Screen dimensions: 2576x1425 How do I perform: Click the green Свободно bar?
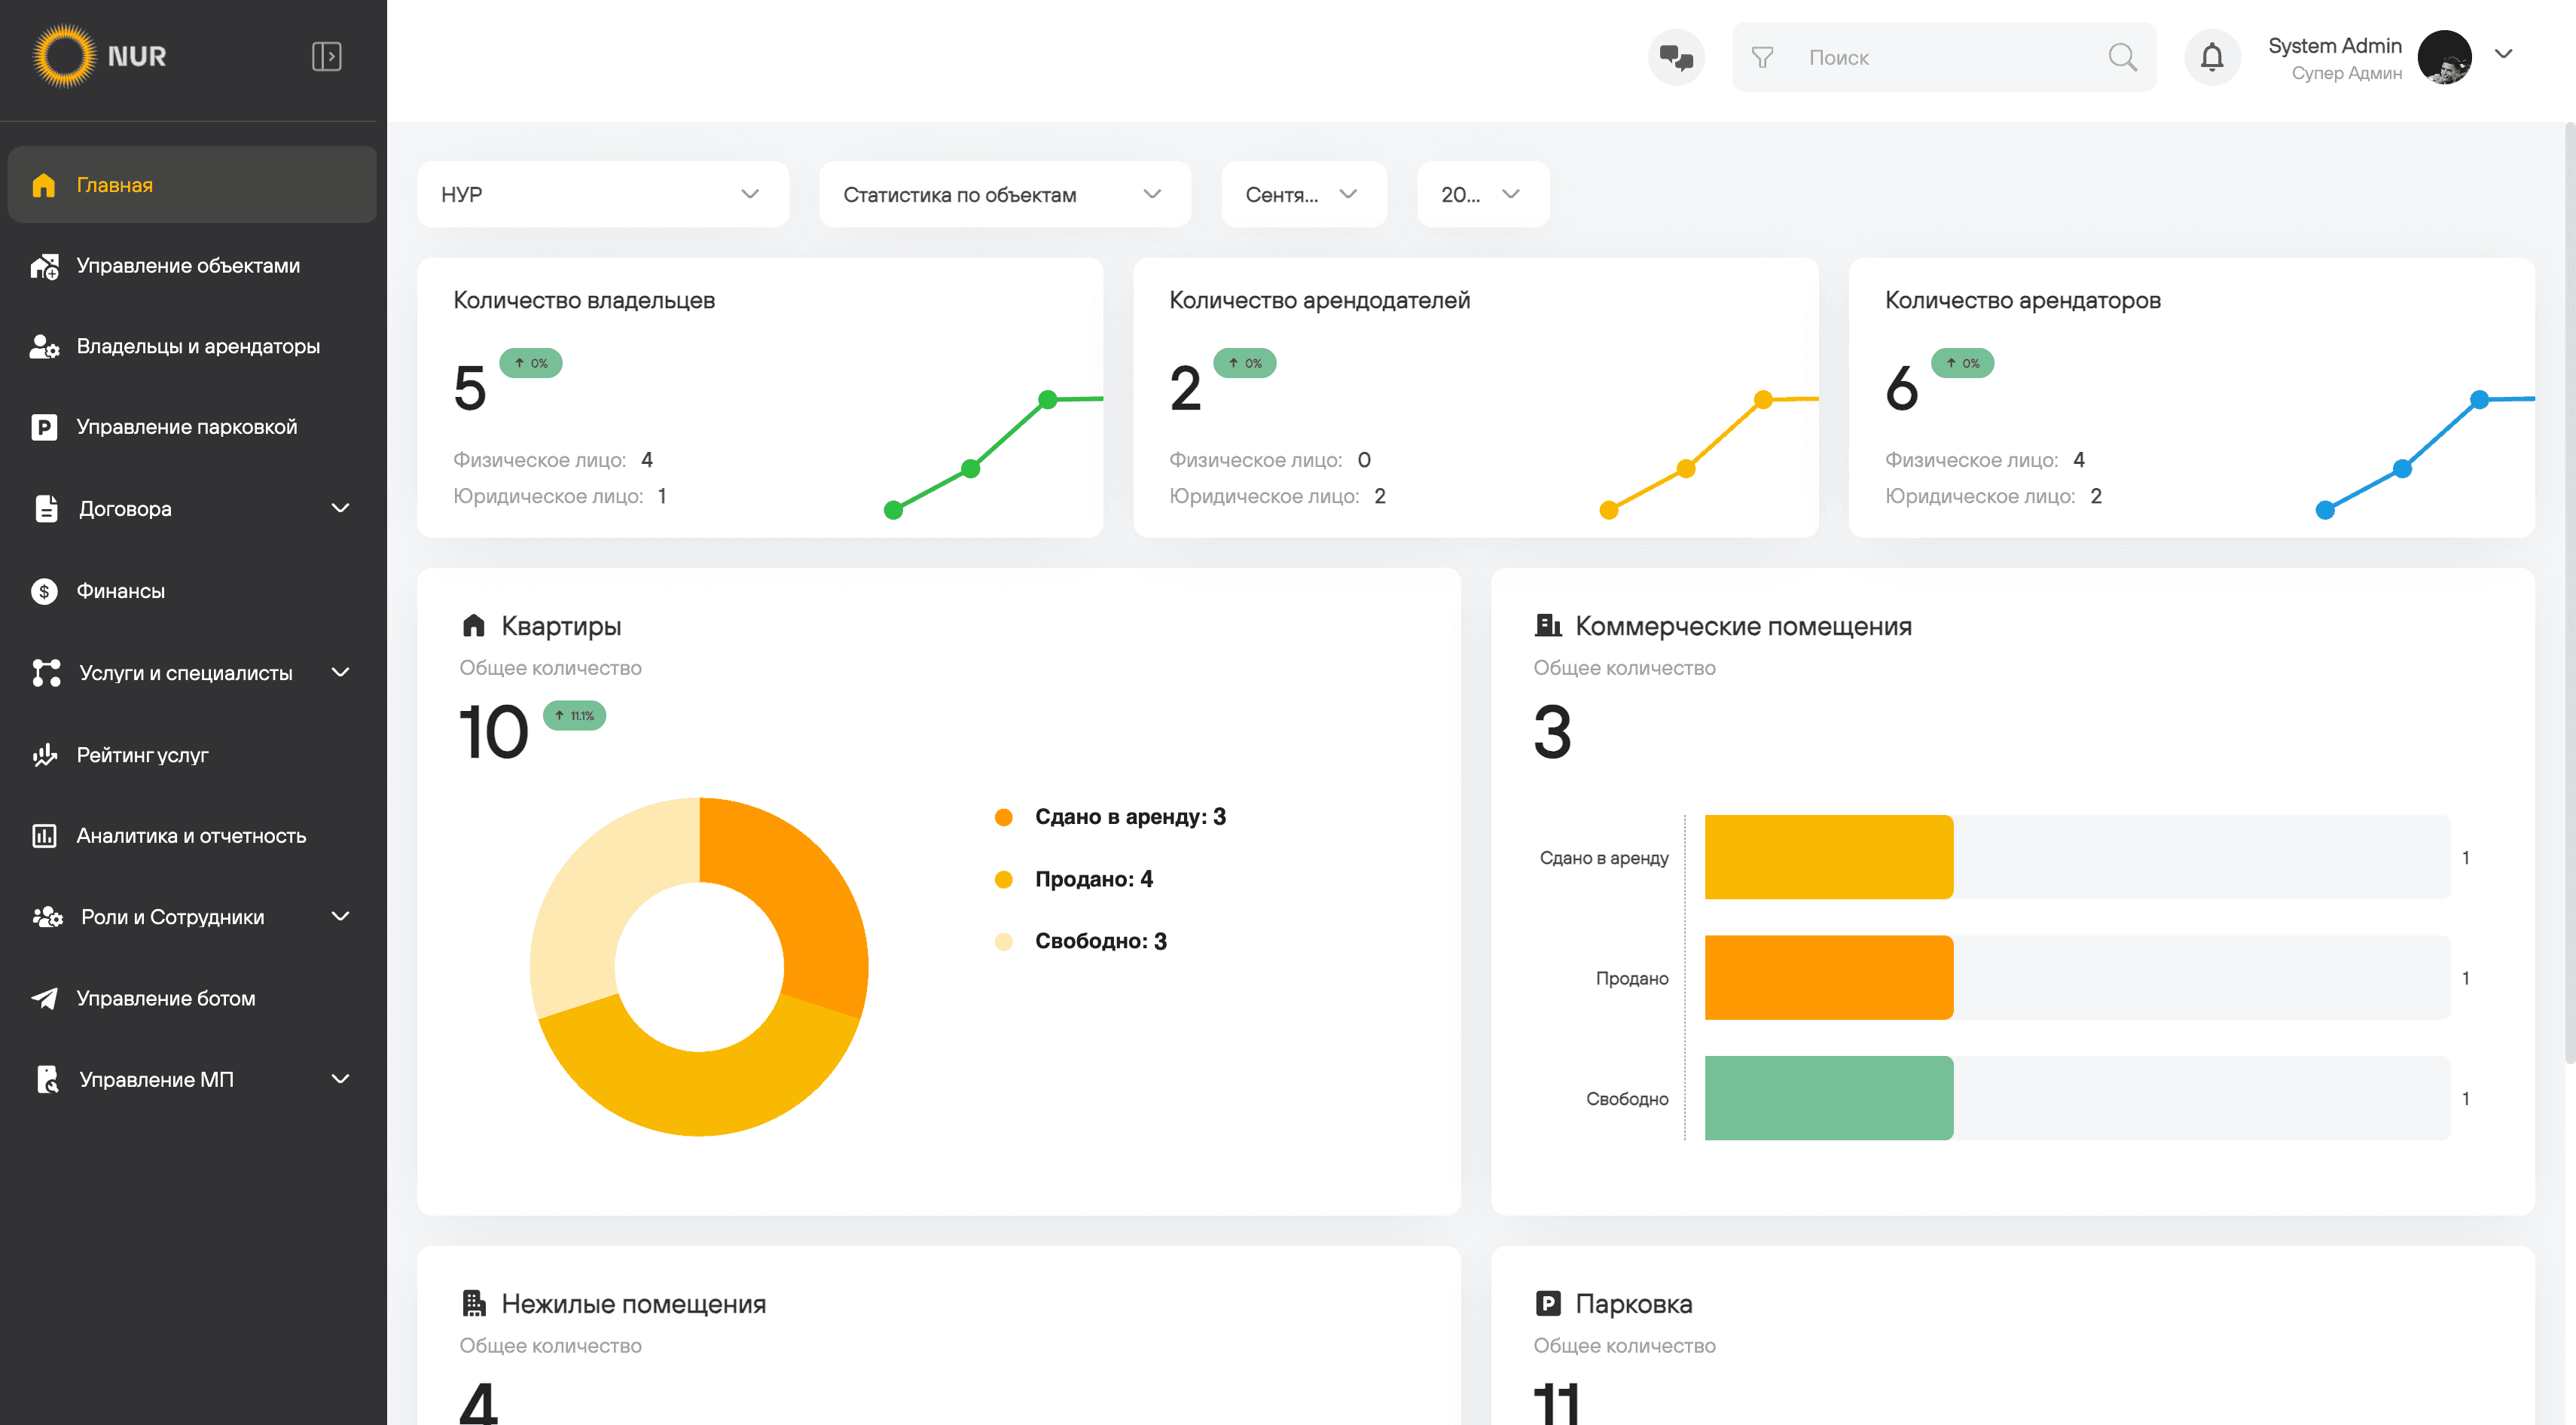point(1828,1098)
